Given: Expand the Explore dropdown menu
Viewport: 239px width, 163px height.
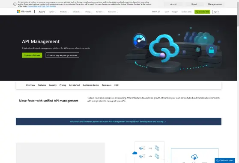Looking at the screenshot, I should 52,12.
